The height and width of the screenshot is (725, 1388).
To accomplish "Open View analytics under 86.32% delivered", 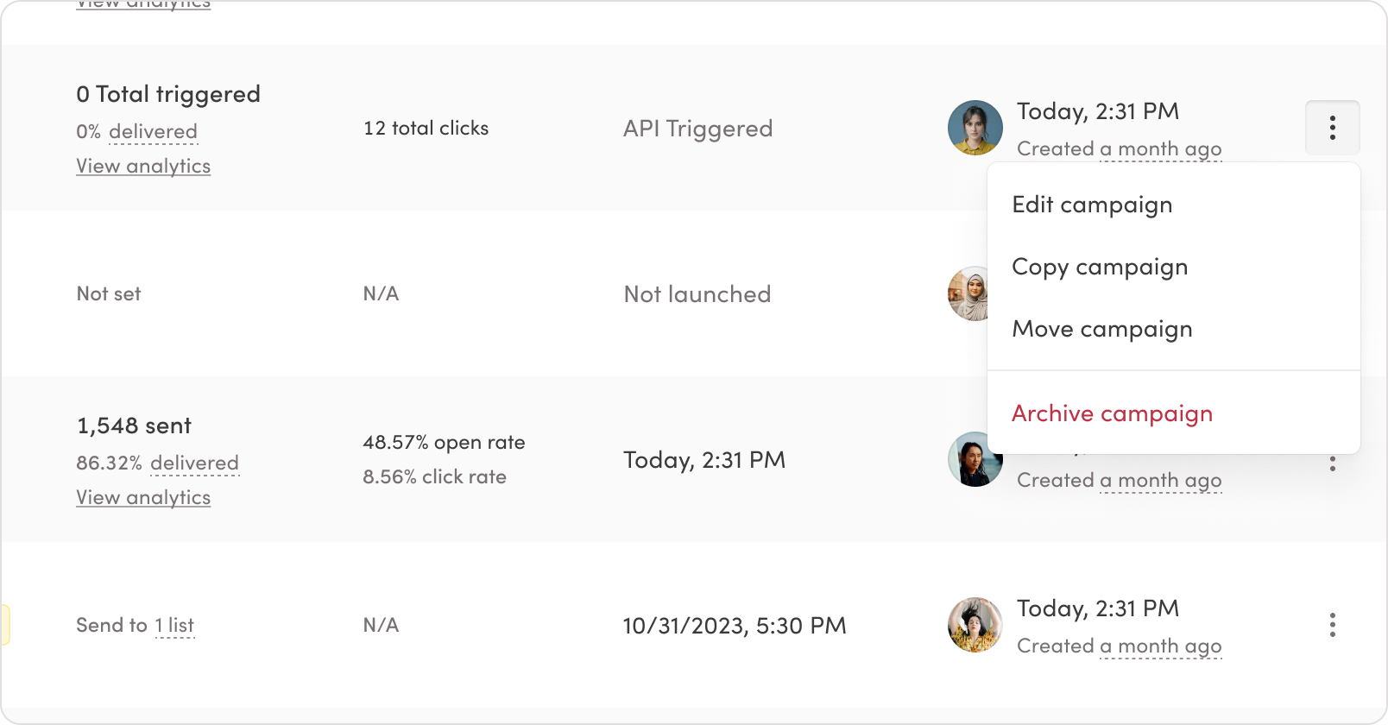I will (143, 497).
